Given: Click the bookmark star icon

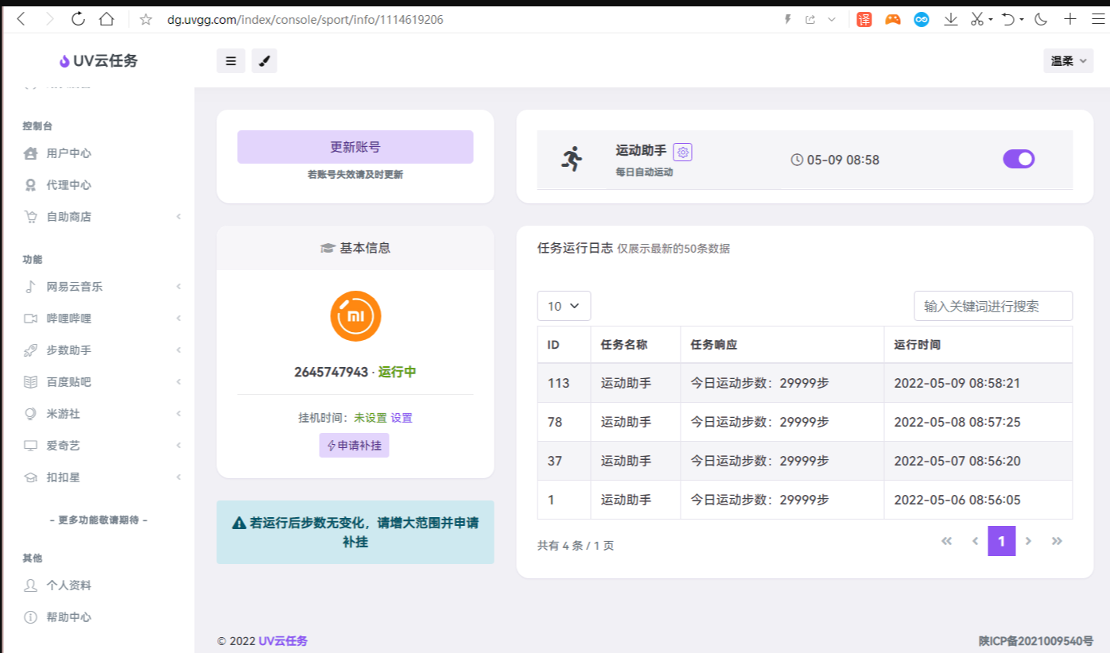Looking at the screenshot, I should (x=146, y=20).
